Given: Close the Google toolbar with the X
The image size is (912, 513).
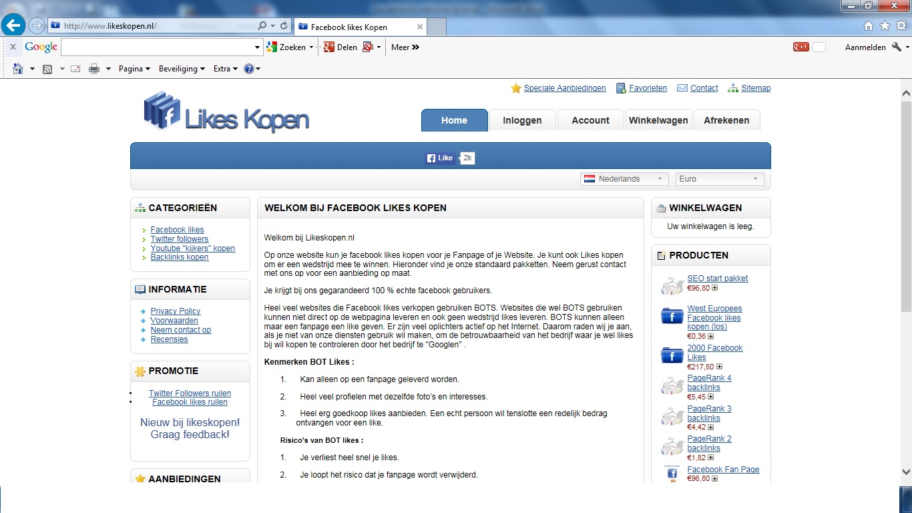Looking at the screenshot, I should [x=13, y=47].
